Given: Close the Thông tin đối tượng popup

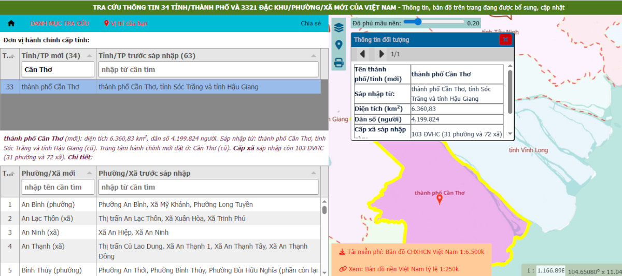Looking at the screenshot, I should point(505,40).
